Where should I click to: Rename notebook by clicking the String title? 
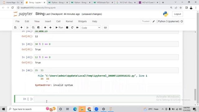tap(40, 14)
